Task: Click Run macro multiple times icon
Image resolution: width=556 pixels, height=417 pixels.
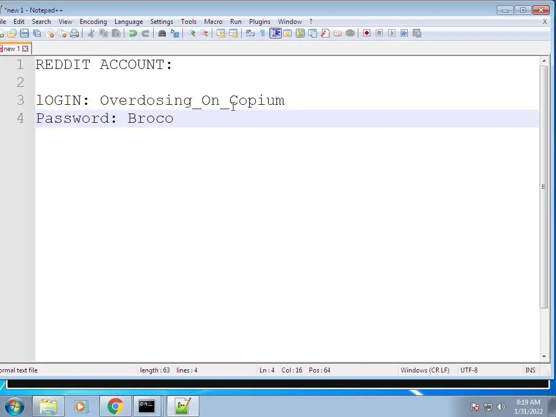Action: tap(404, 33)
